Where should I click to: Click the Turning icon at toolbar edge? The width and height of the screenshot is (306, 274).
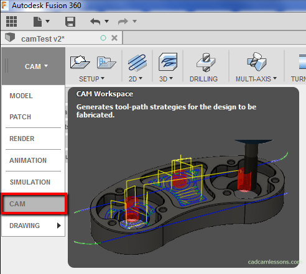click(x=302, y=62)
